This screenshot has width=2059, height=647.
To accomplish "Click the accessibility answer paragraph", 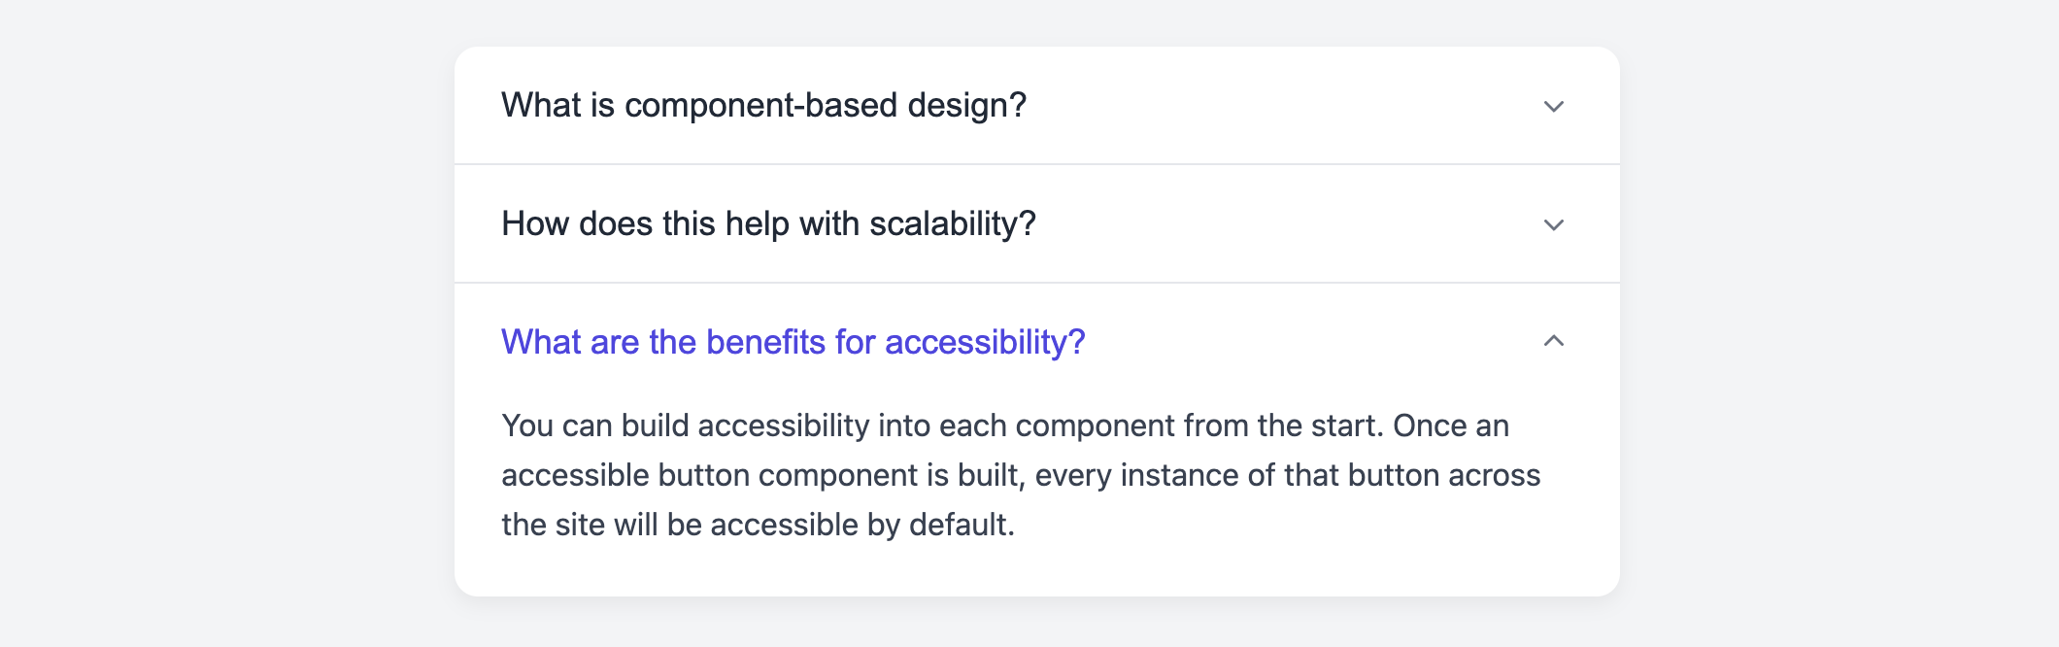I will coord(1022,475).
